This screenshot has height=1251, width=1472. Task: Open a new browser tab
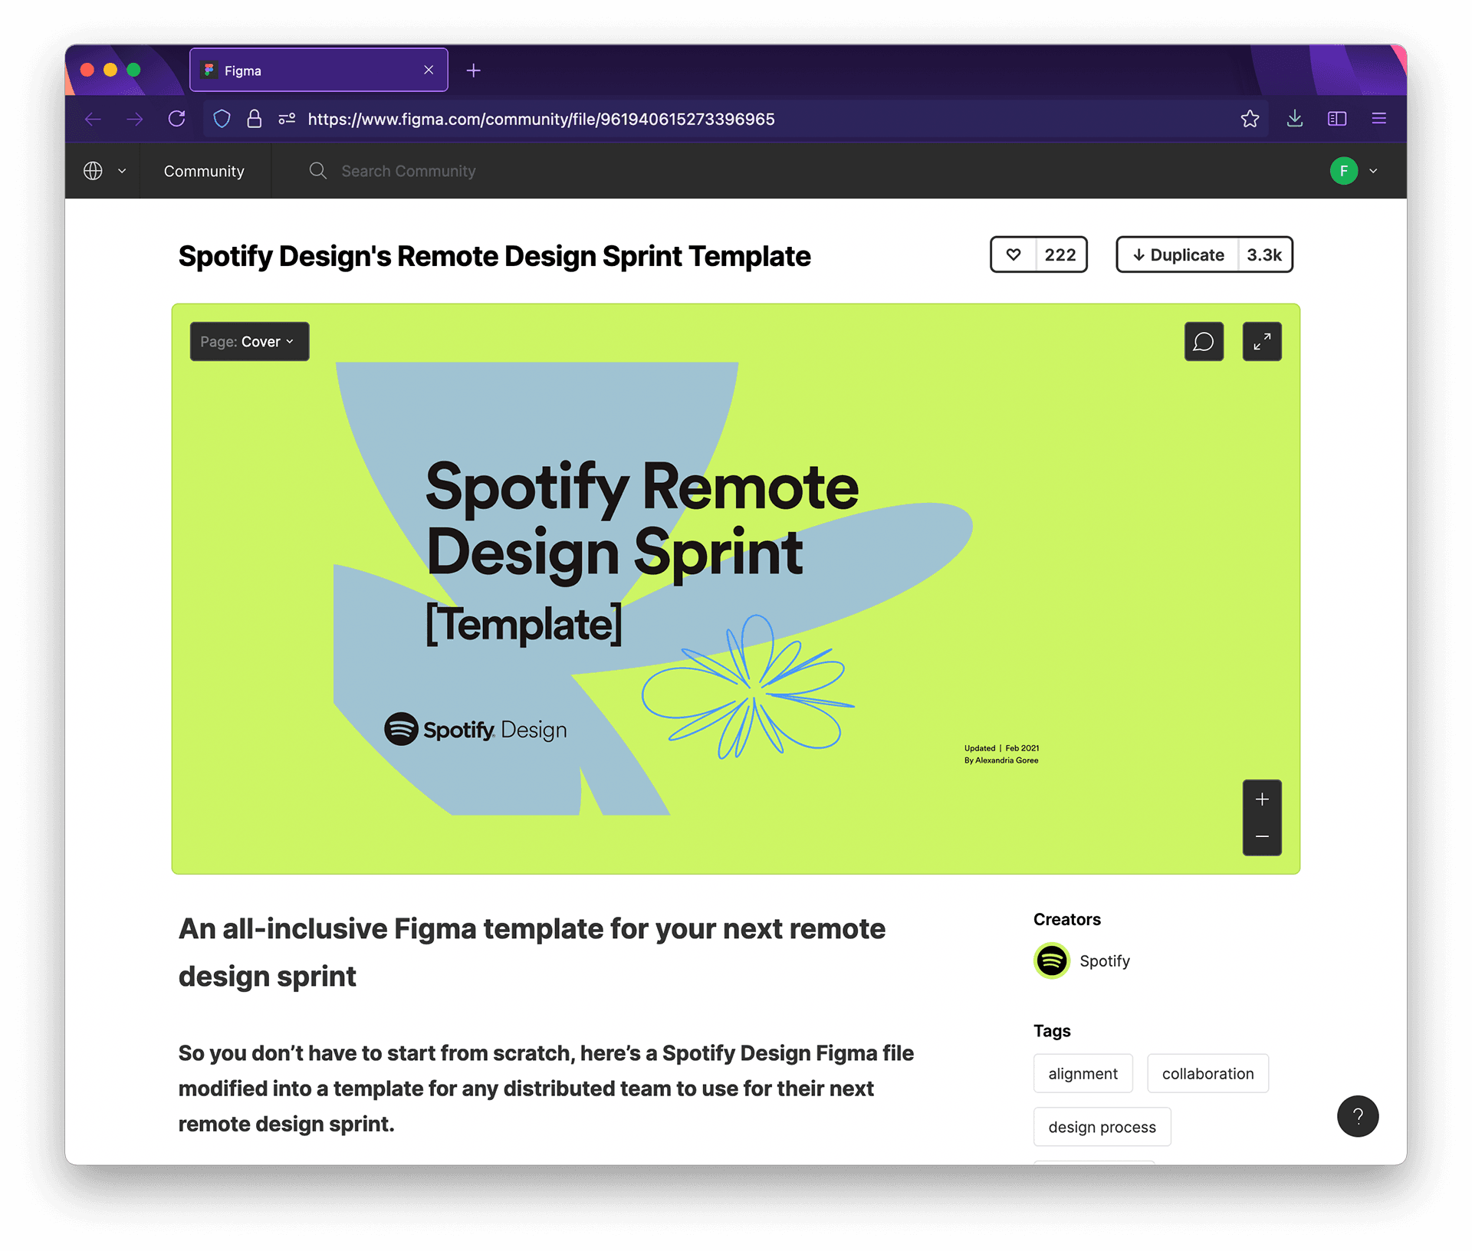pyautogui.click(x=474, y=71)
